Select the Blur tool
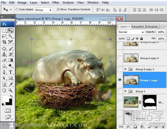Screen dimensions: 167x129 point(4,66)
